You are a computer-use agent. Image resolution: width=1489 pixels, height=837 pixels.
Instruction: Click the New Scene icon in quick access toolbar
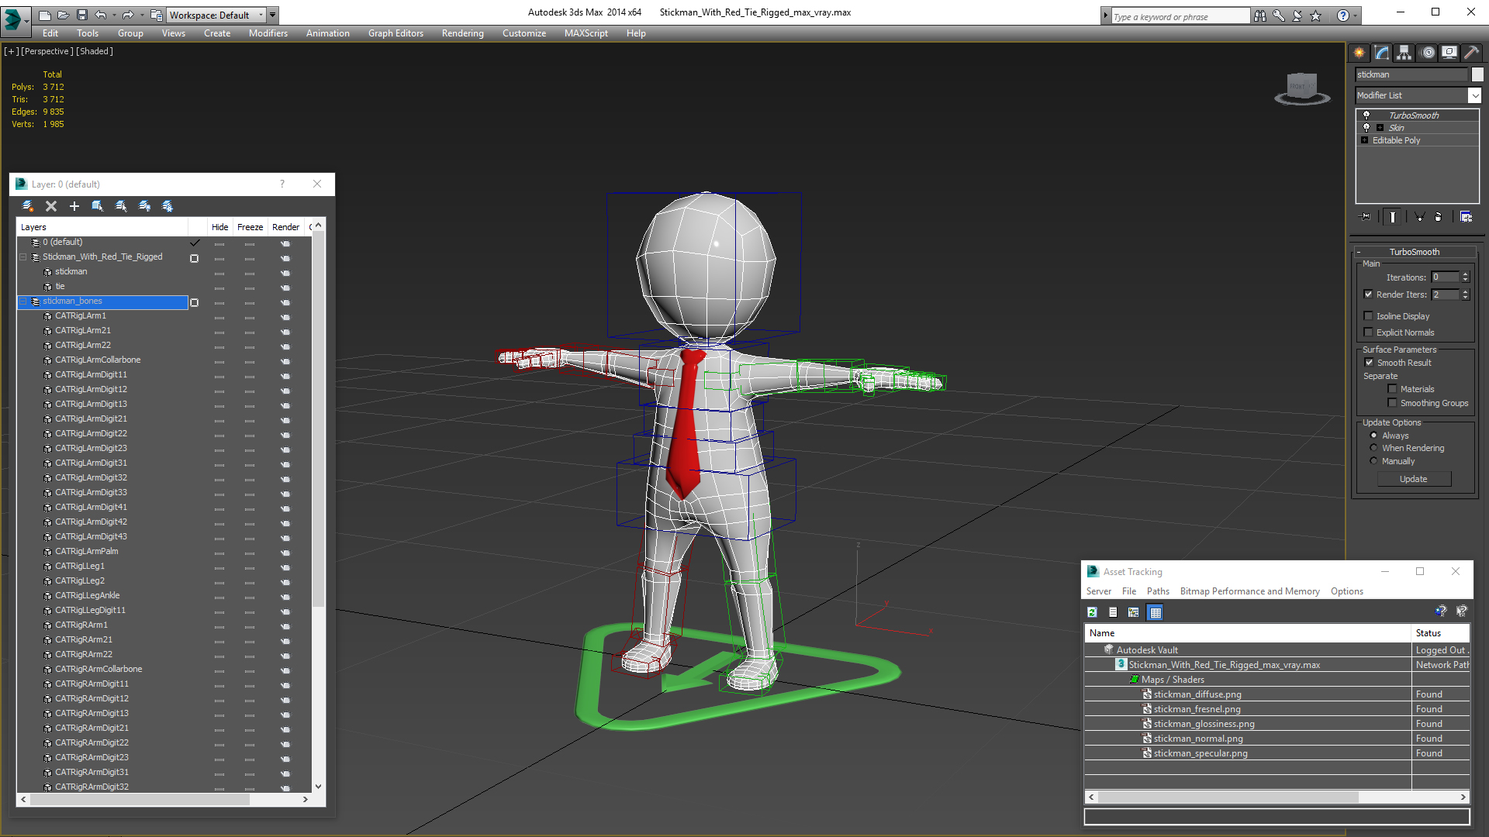pyautogui.click(x=44, y=15)
